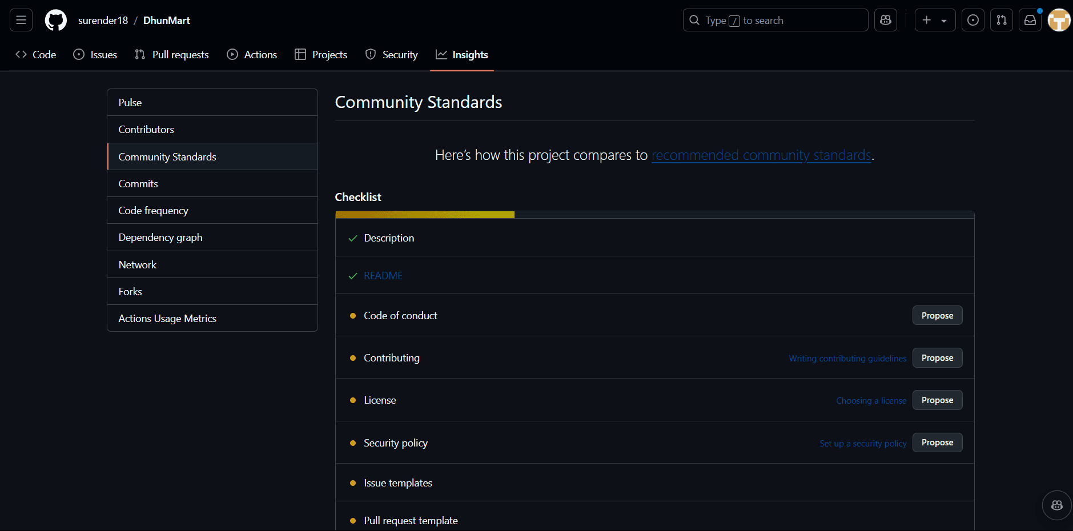The image size is (1073, 531).
Task: Open Writing contributing guidelines link
Action: click(x=847, y=359)
